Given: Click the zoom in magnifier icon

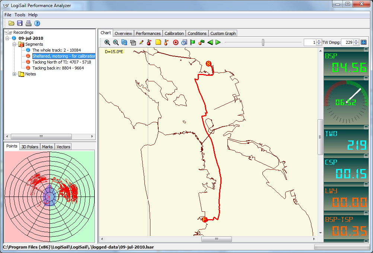Looking at the screenshot, I should [x=107, y=42].
